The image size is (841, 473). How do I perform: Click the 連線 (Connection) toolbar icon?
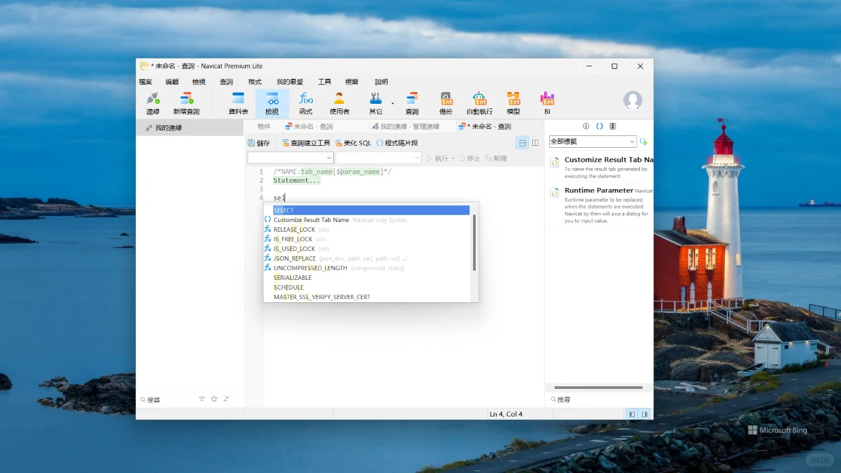click(152, 103)
